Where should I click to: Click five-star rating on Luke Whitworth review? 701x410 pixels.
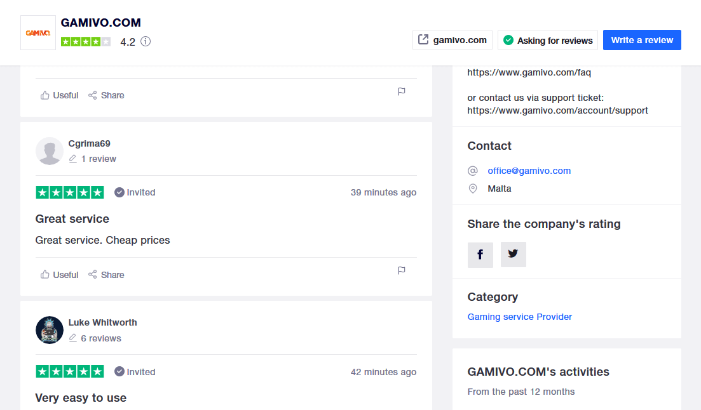click(70, 371)
